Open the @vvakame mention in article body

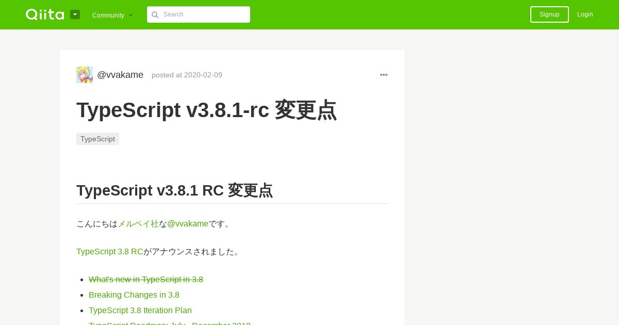tap(188, 224)
